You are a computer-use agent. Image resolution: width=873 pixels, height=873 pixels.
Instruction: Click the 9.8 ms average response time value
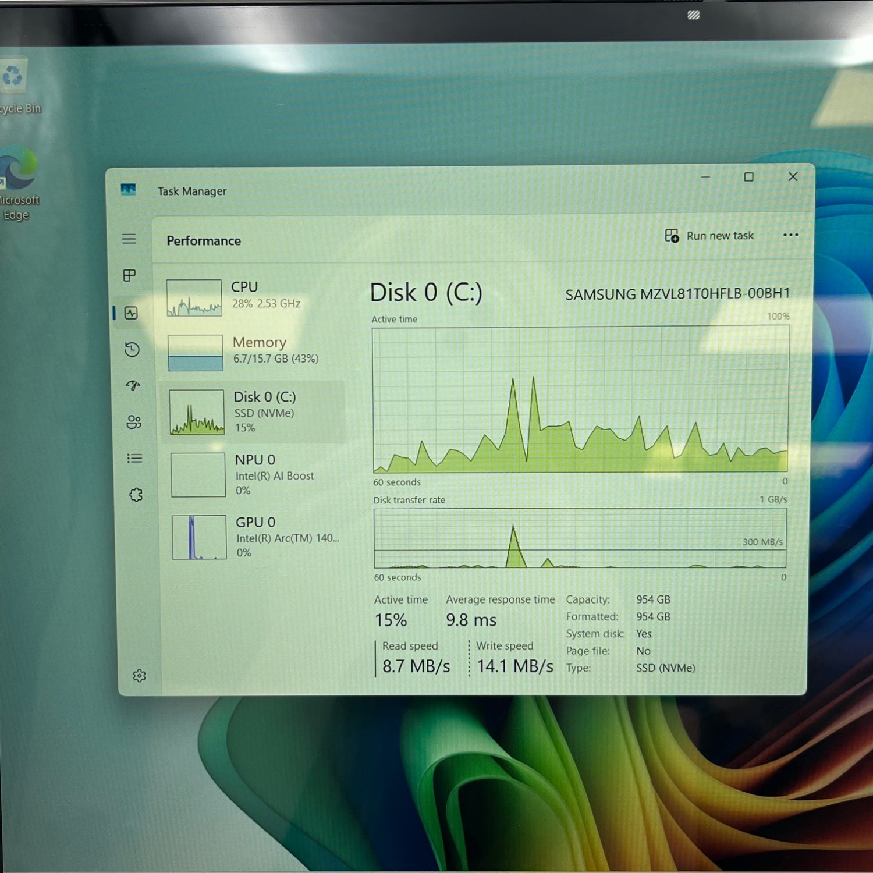tap(471, 620)
